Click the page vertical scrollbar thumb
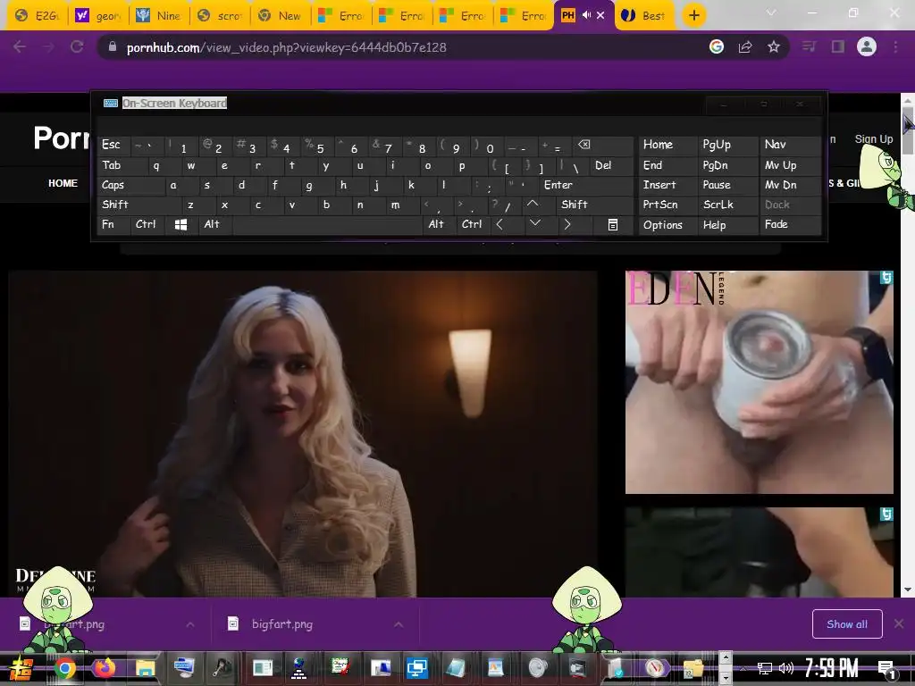The image size is (915, 686). pos(908,131)
